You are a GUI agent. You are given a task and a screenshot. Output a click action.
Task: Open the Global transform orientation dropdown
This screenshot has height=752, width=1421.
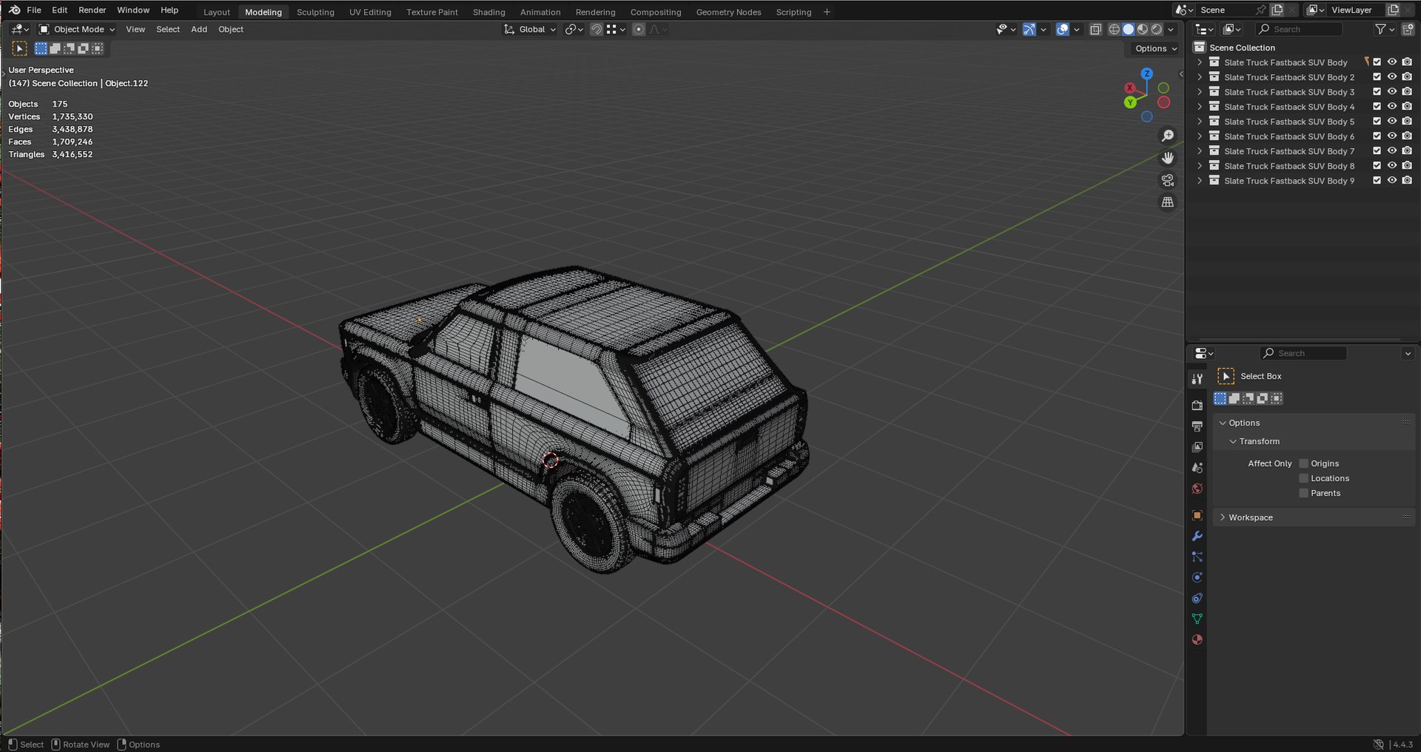click(x=530, y=30)
